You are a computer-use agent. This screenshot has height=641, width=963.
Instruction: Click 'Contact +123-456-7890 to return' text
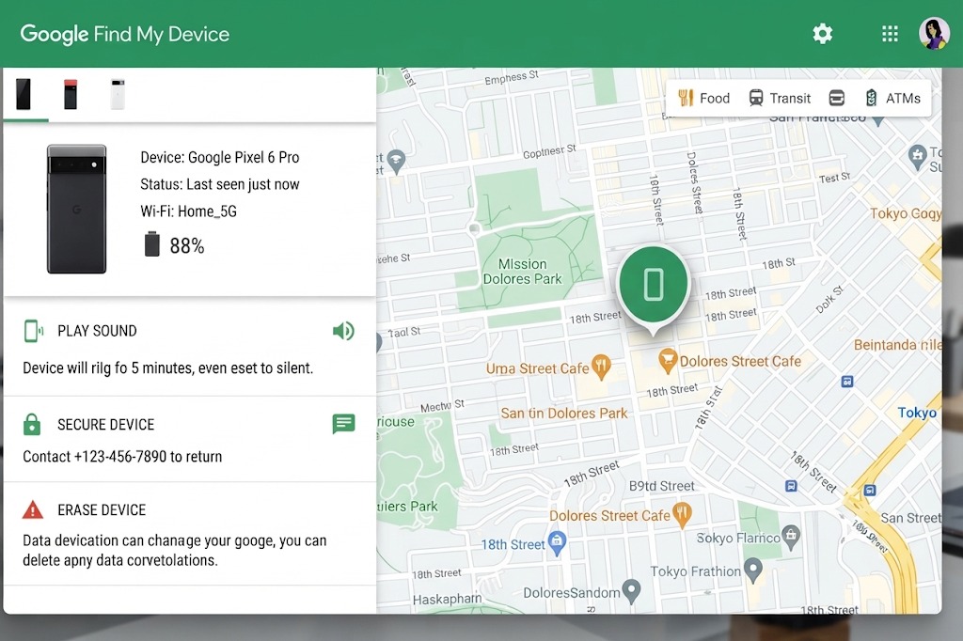tap(122, 456)
